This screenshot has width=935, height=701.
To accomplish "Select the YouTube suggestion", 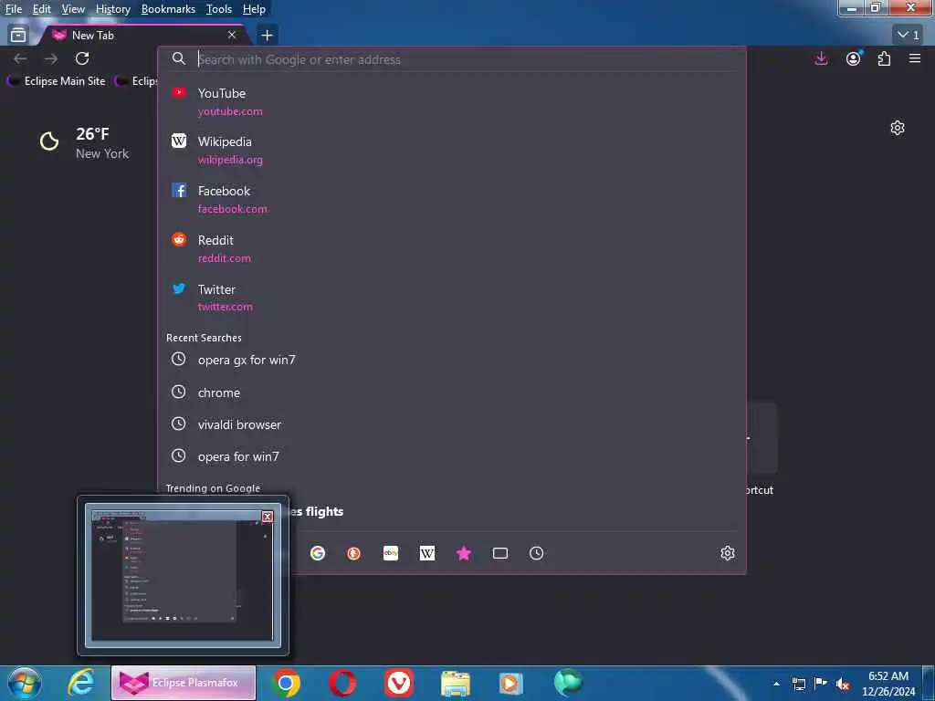I will (452, 101).
